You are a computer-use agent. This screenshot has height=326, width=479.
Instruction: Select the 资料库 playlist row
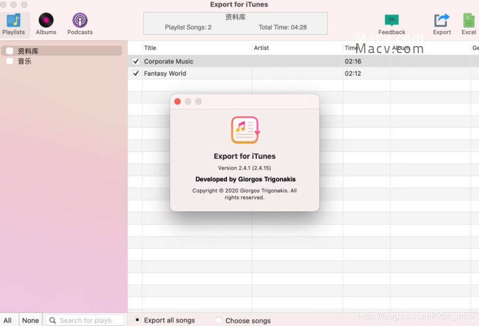tap(61, 51)
